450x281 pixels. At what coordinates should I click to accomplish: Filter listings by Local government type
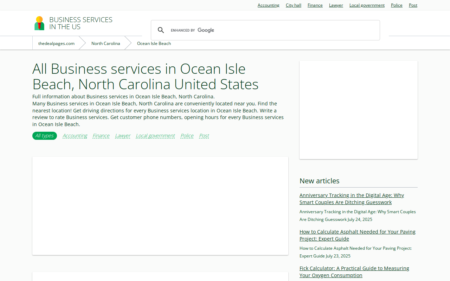point(155,136)
